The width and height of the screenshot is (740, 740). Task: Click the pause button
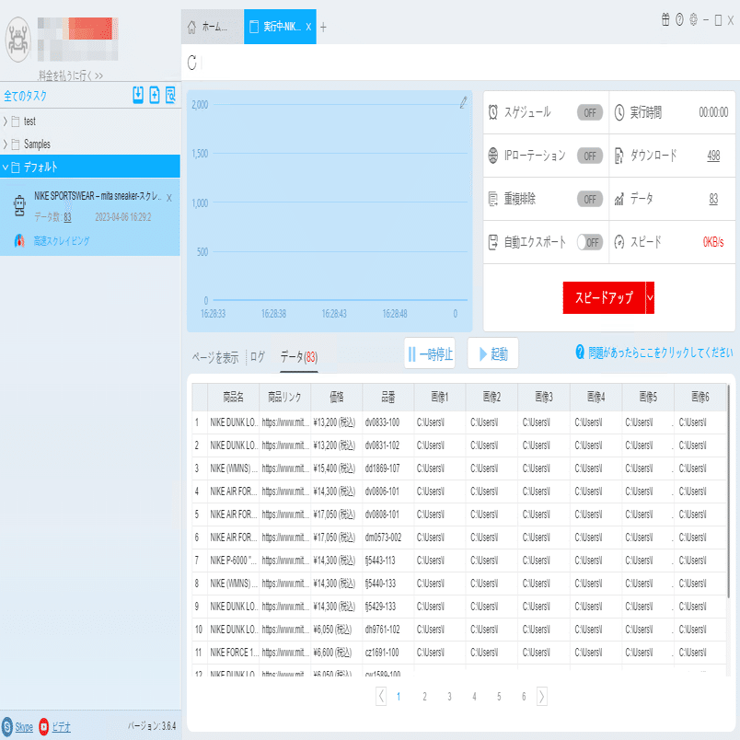(x=430, y=353)
